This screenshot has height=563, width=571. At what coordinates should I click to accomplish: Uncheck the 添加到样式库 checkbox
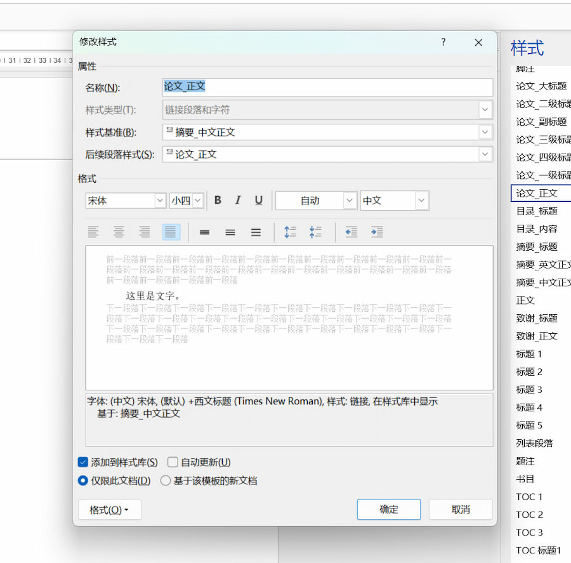click(82, 462)
